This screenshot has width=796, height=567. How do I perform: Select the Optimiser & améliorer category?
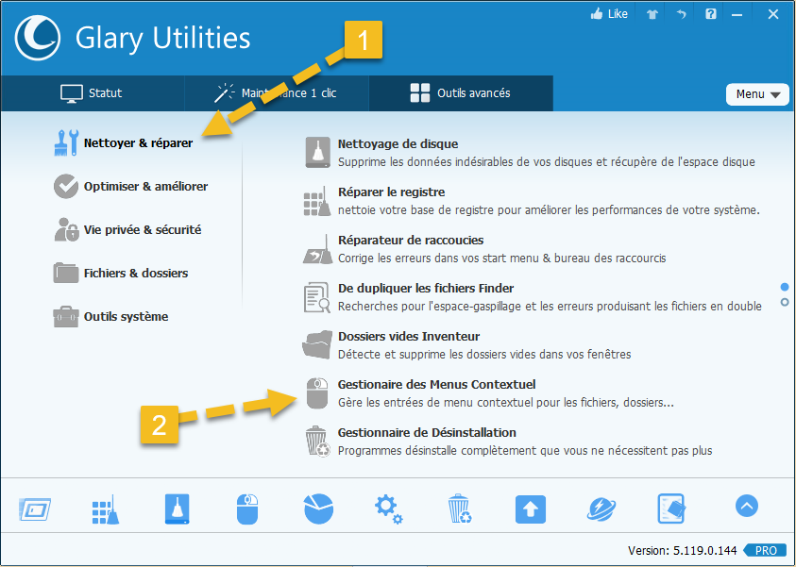click(131, 187)
